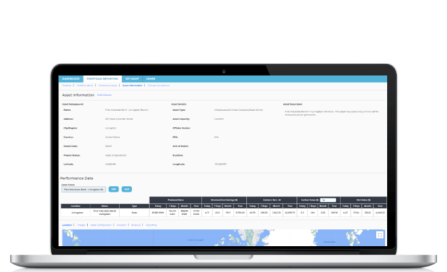Open the Asset Information sub-tab
The height and width of the screenshot is (272, 447).
click(x=132, y=86)
